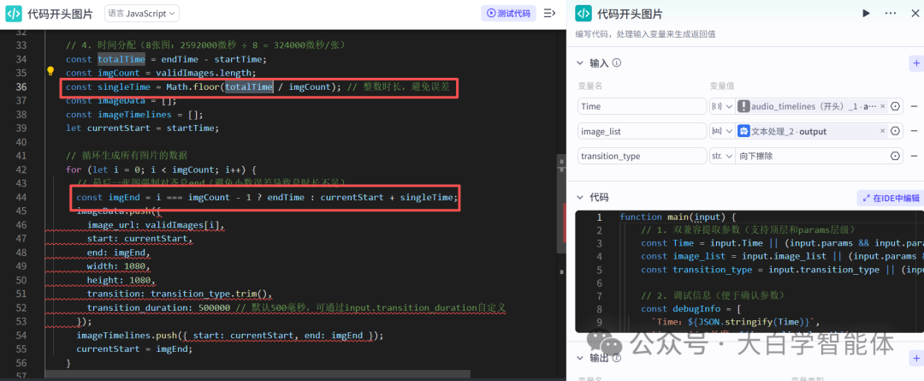Click 'imageTimelines.push({ start: ...' line
The height and width of the screenshot is (381, 924).
click(230, 336)
